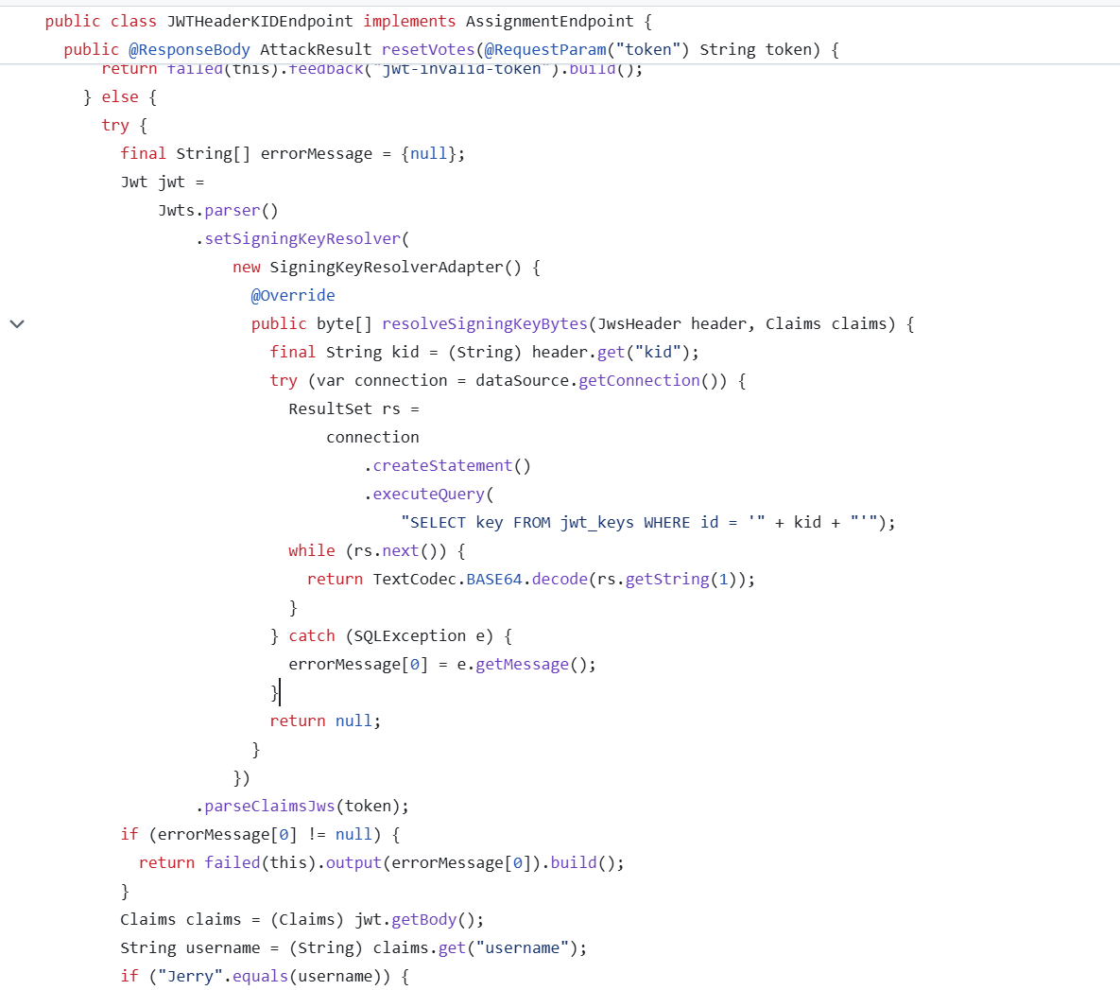1120x990 pixels.
Task: Click the @ResponseBody annotation
Action: click(x=189, y=49)
